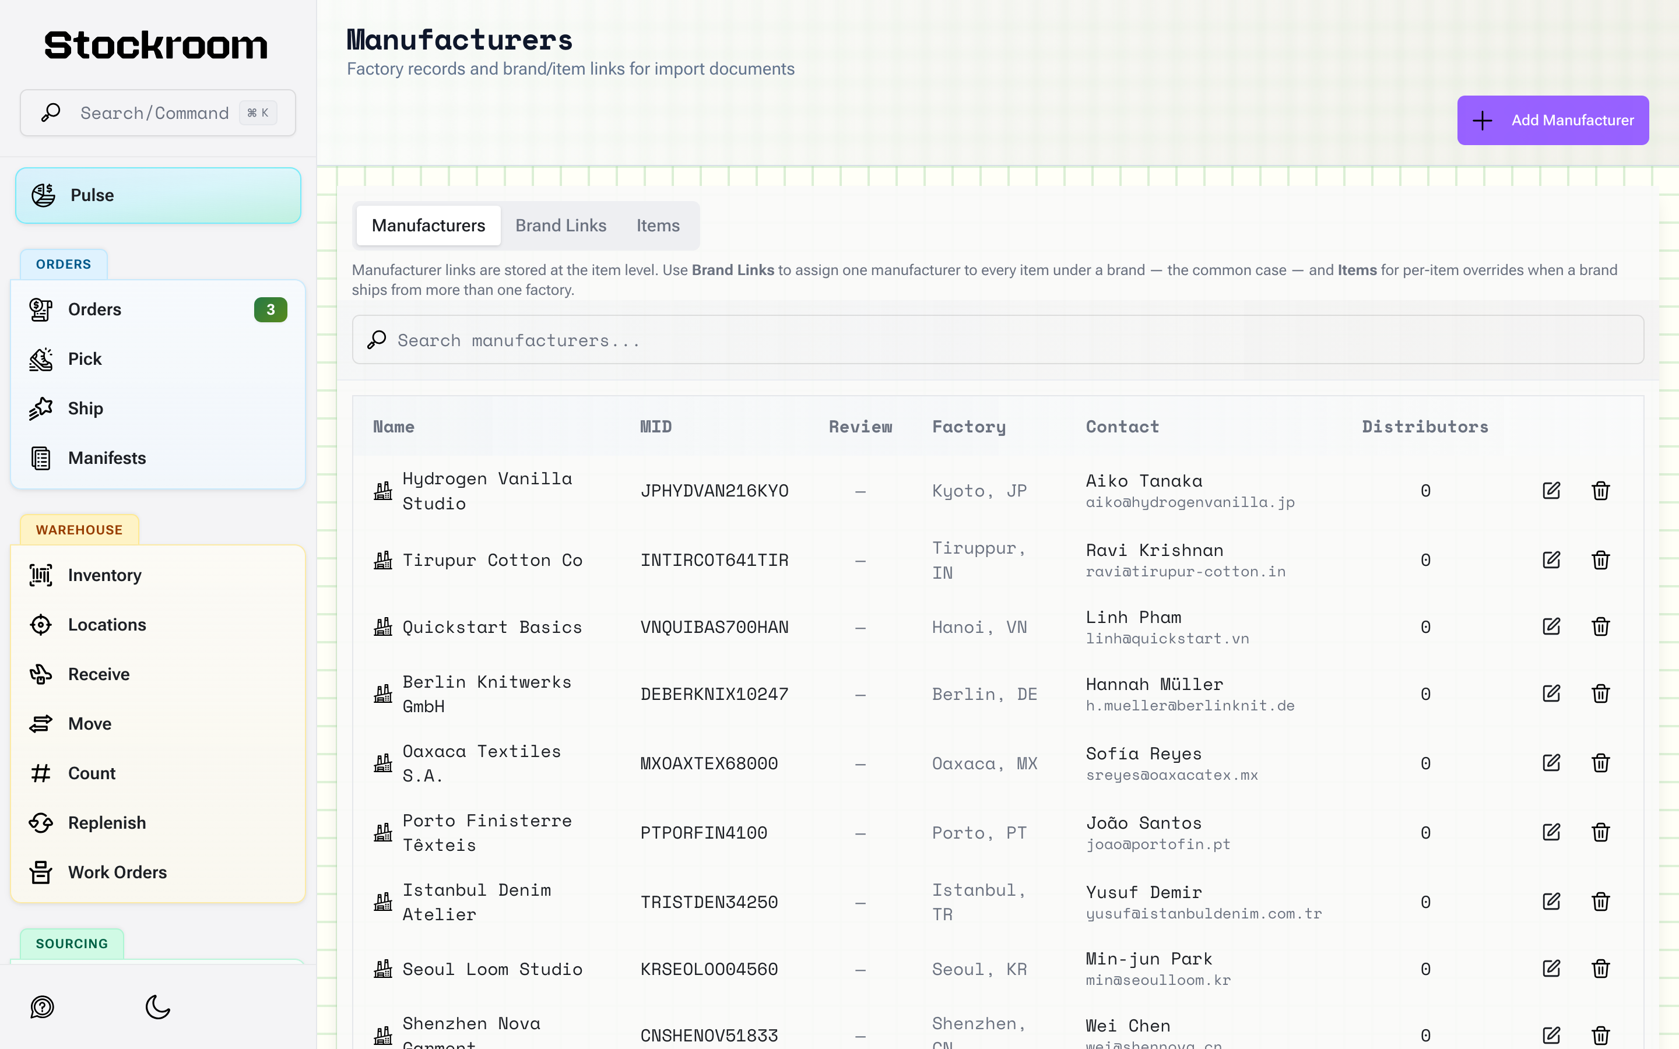
Task: Edit the Quickstart Basics manufacturer
Action: [x=1551, y=626]
